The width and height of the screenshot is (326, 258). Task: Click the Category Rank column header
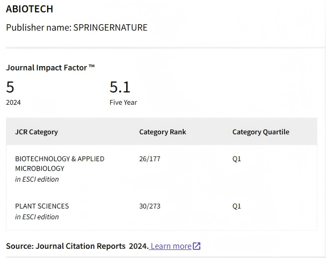click(162, 132)
